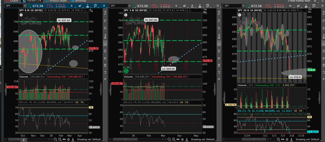This screenshot has height=142, width=325.
Task: Zoom out on the middle chart
Action: click(169, 139)
